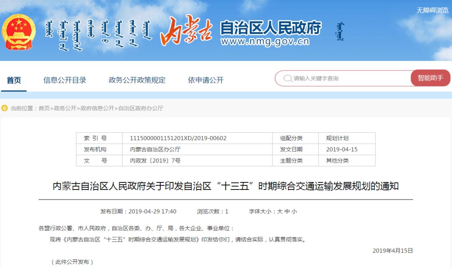Click the line starting 各盟行政公署

136,228
